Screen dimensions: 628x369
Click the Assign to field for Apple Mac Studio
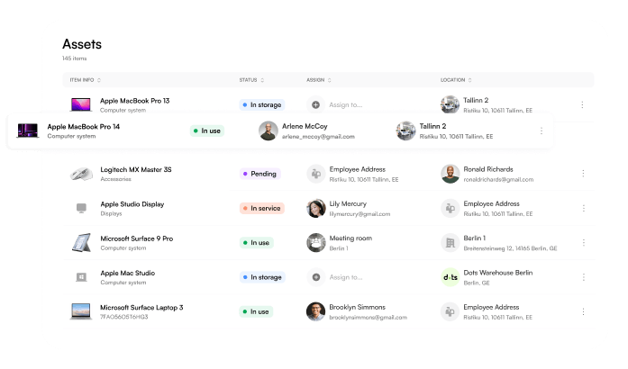point(346,277)
